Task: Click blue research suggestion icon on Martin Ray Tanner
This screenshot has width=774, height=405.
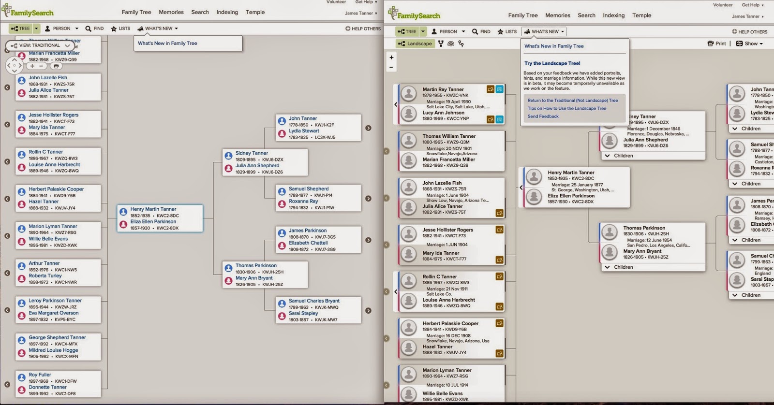Action: tap(499, 89)
